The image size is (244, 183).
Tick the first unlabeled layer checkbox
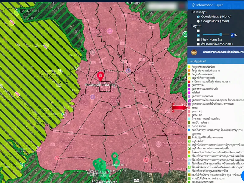(199, 30)
